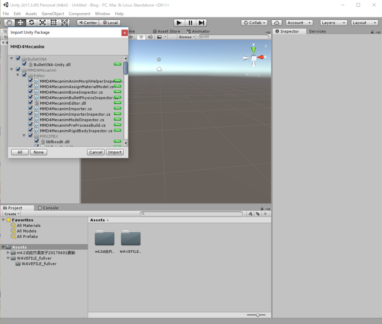Toggle scene gizmo lock icon
This screenshot has width=382, height=324.
(x=266, y=46)
